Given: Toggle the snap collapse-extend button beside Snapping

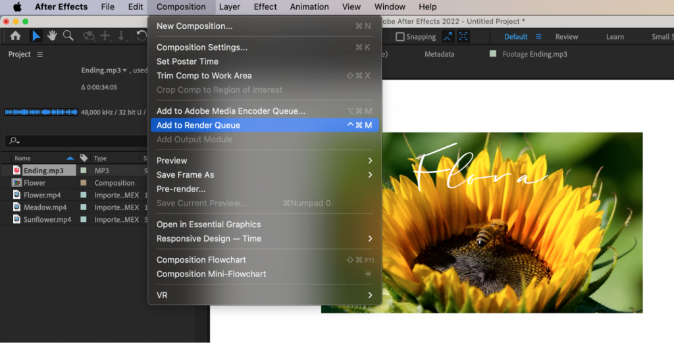Looking at the screenshot, I should (x=448, y=37).
